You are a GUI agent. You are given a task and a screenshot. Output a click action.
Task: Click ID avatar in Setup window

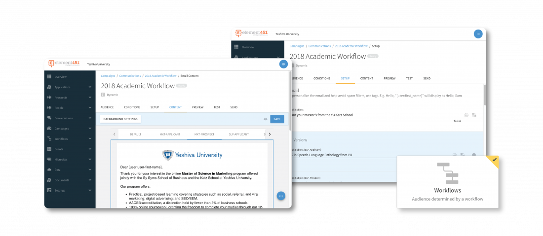click(478, 34)
